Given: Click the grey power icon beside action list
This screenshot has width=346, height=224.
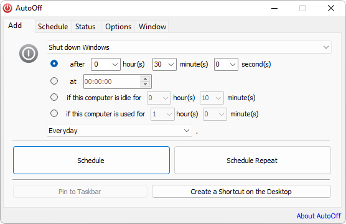Looking at the screenshot, I should [29, 54].
